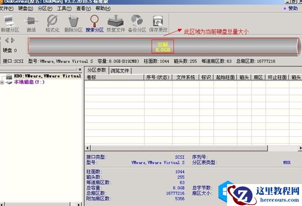Screen dimensions: 302x206
Task: Click the 终止柱面 column header
Action: pyautogui.click(x=277, y=78)
